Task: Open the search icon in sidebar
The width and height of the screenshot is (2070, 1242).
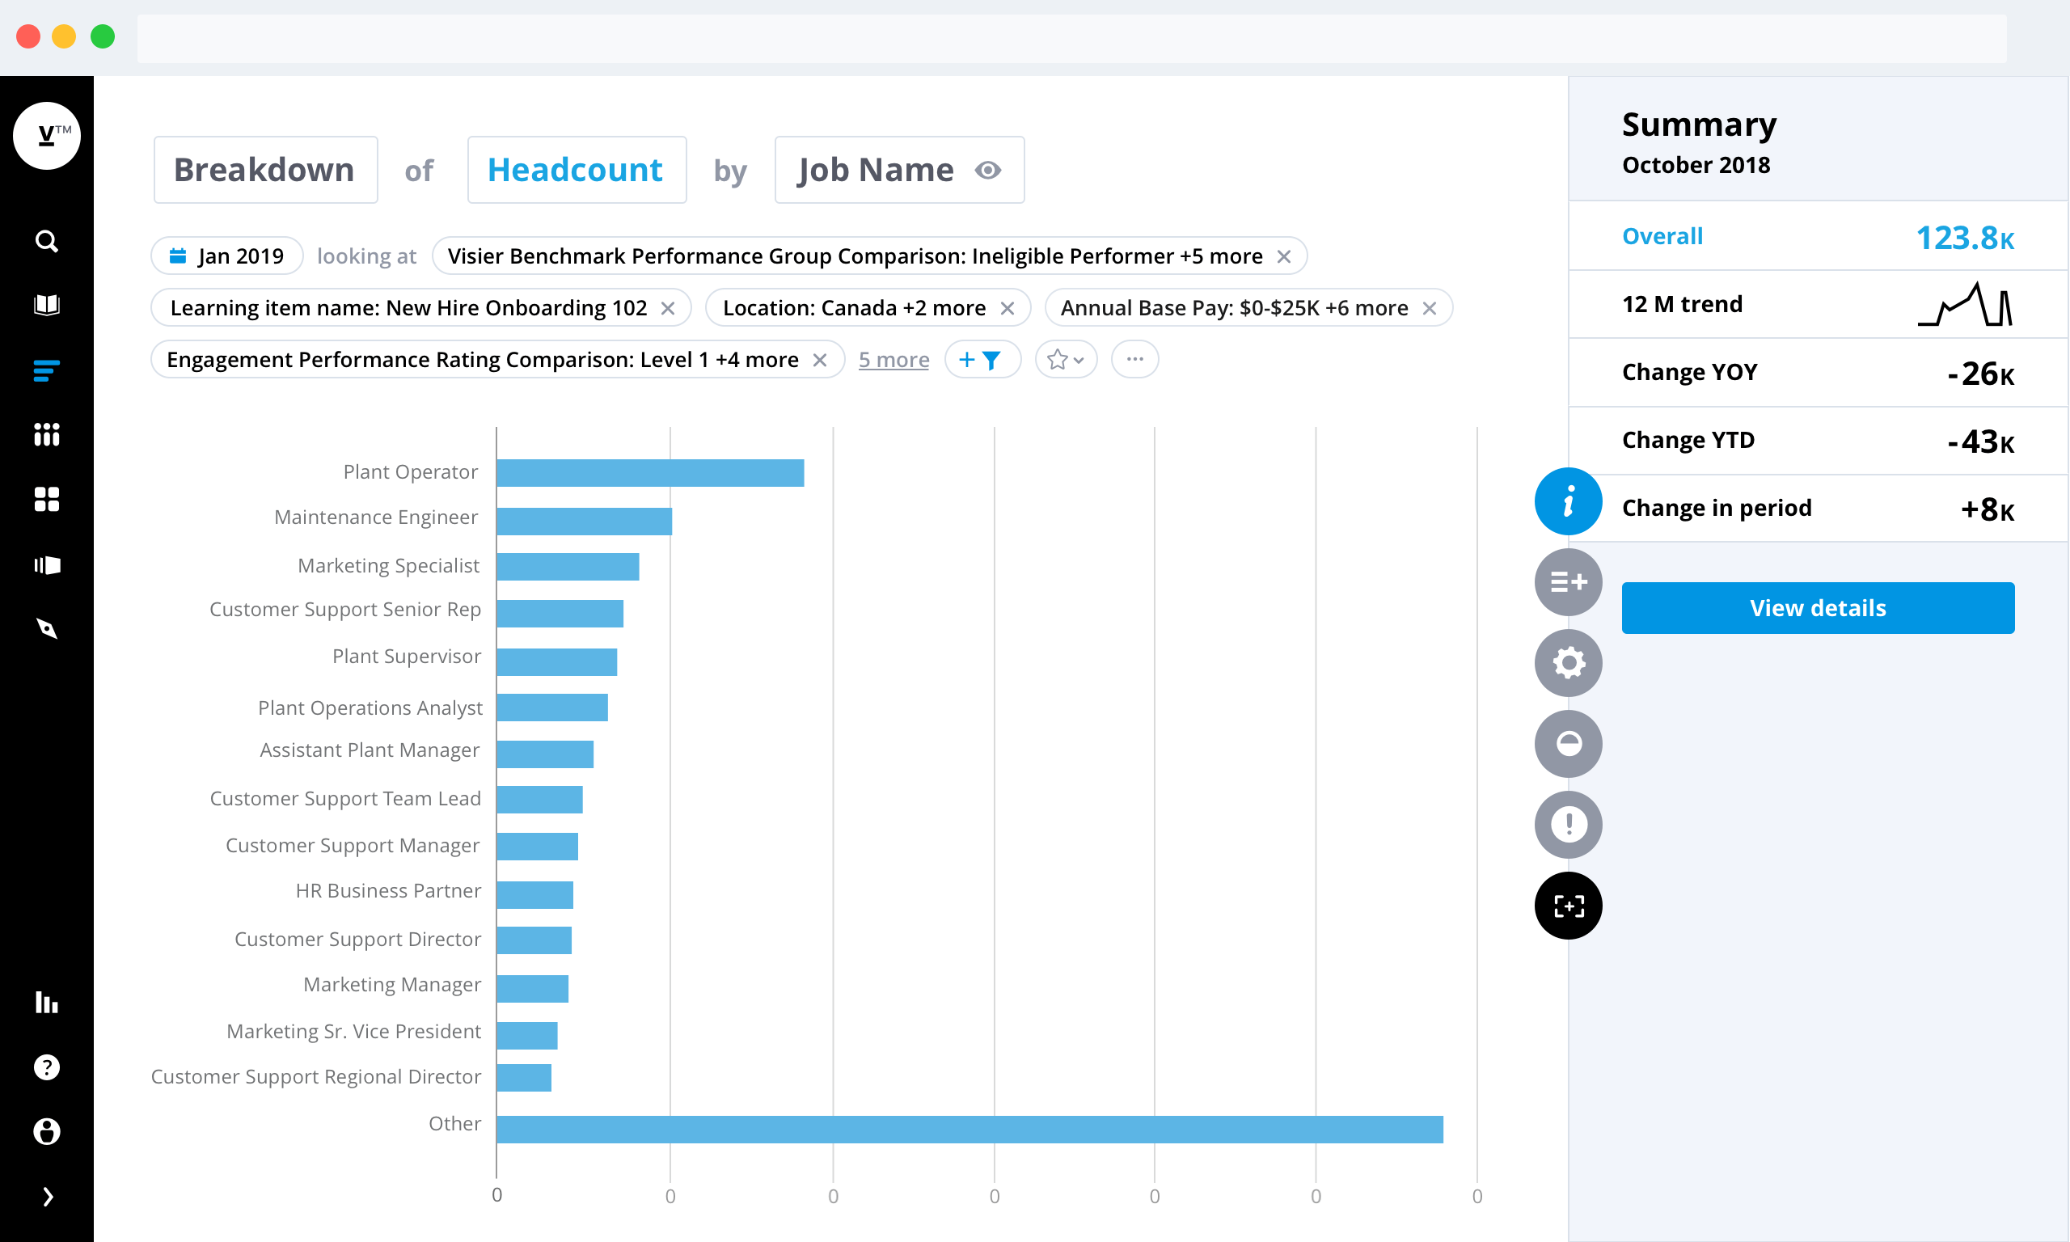Action: pyautogui.click(x=47, y=242)
